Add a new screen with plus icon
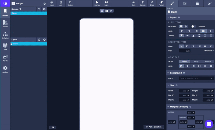Viewport: 215px width, 130px height. [44, 9]
